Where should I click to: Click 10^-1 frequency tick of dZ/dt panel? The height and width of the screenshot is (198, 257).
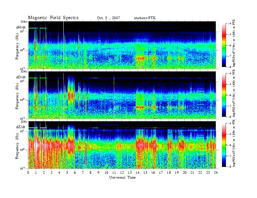click(x=22, y=168)
